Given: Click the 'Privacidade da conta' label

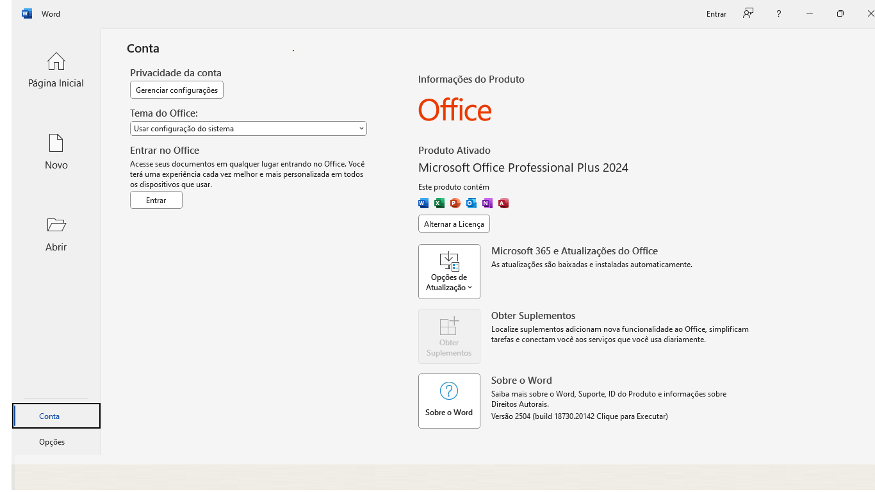Looking at the screenshot, I should (x=176, y=73).
